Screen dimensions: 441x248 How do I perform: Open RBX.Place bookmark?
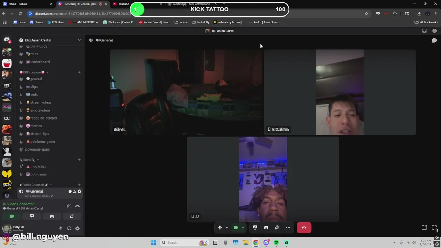point(55,22)
